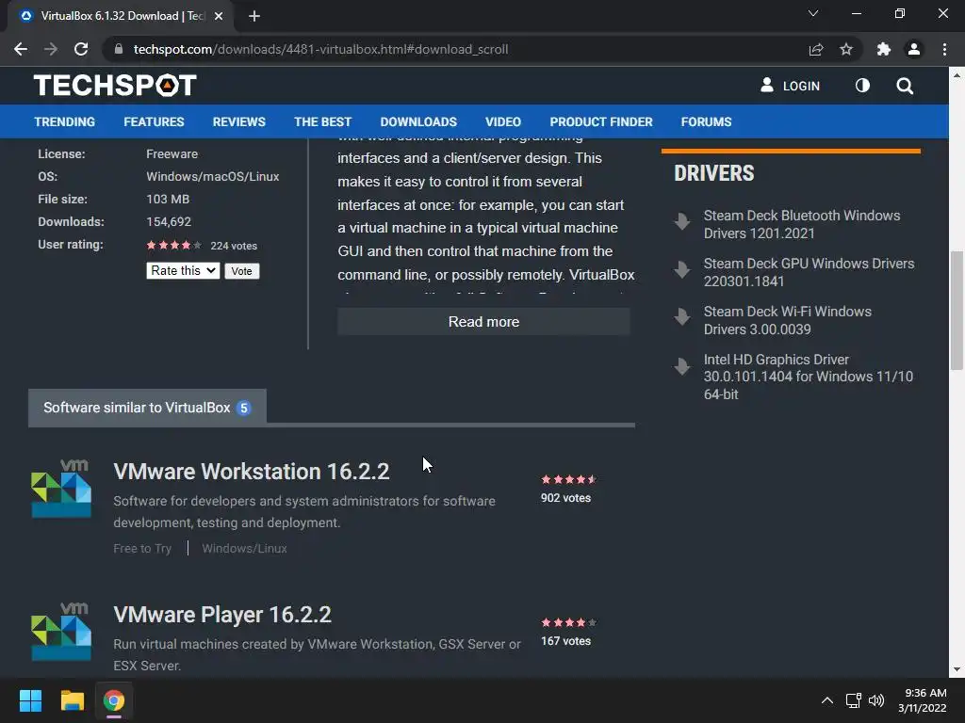
Task: Open the VMware Player 16.2.2 link
Action: click(222, 615)
